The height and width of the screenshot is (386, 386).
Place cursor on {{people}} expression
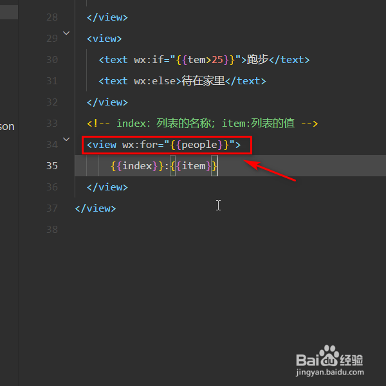[x=199, y=145]
